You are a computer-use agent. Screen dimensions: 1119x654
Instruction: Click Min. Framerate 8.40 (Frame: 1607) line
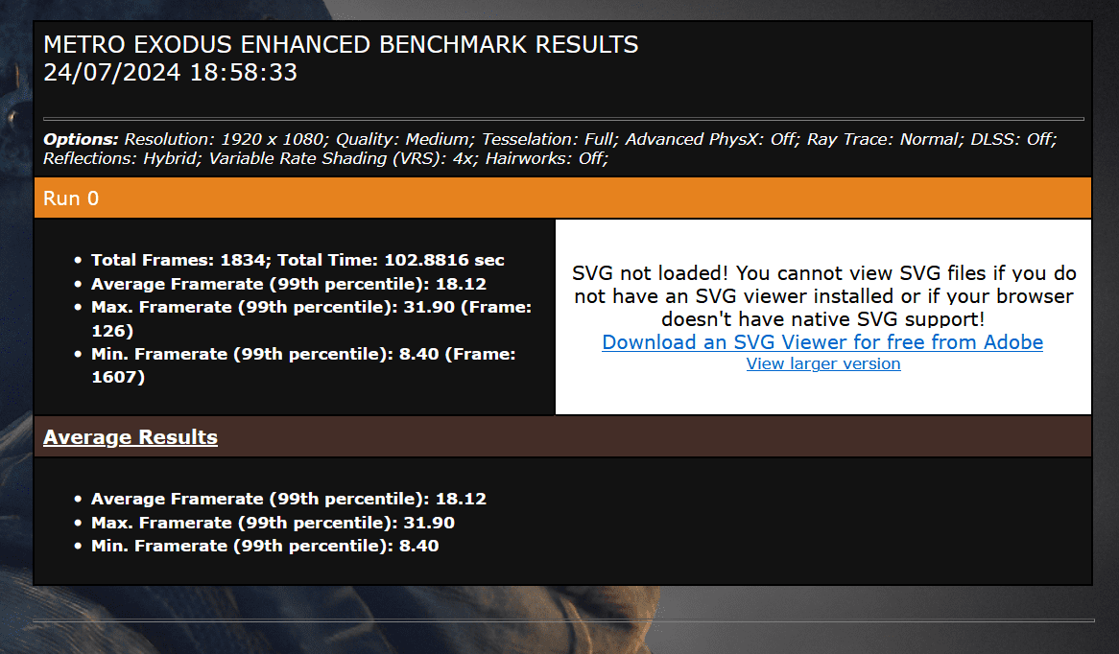303,365
